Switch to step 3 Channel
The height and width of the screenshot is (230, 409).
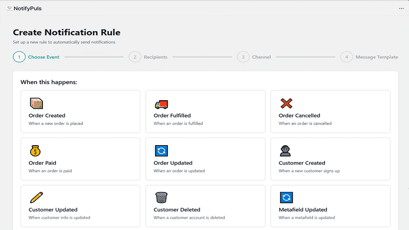[x=254, y=57]
